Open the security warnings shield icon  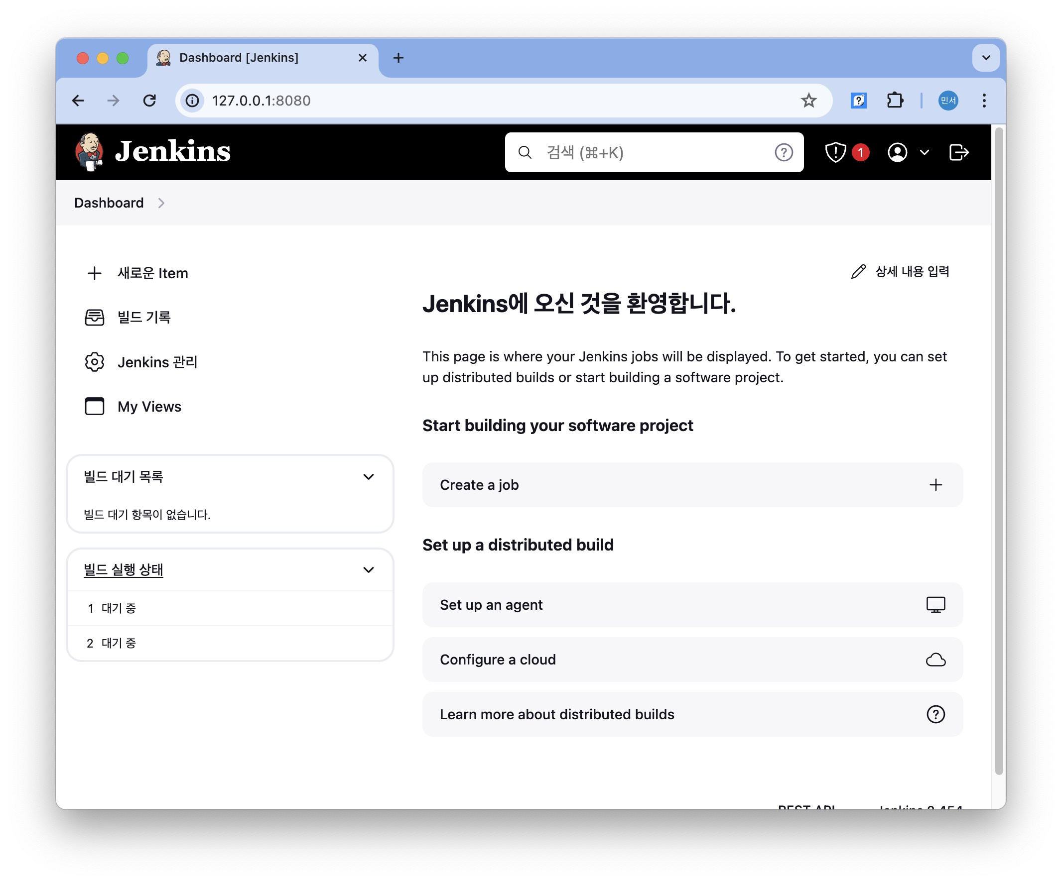835,152
